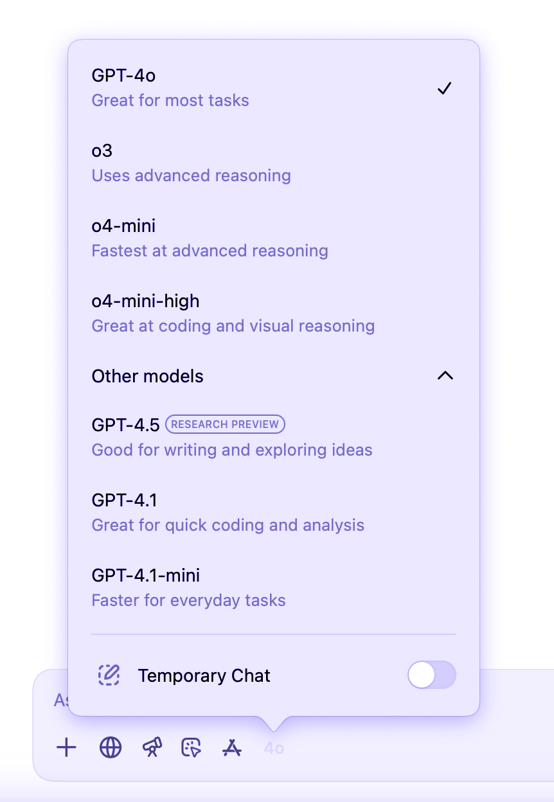The image size is (554, 802).
Task: Open Canvas using the cursor-card icon
Action: 192,747
